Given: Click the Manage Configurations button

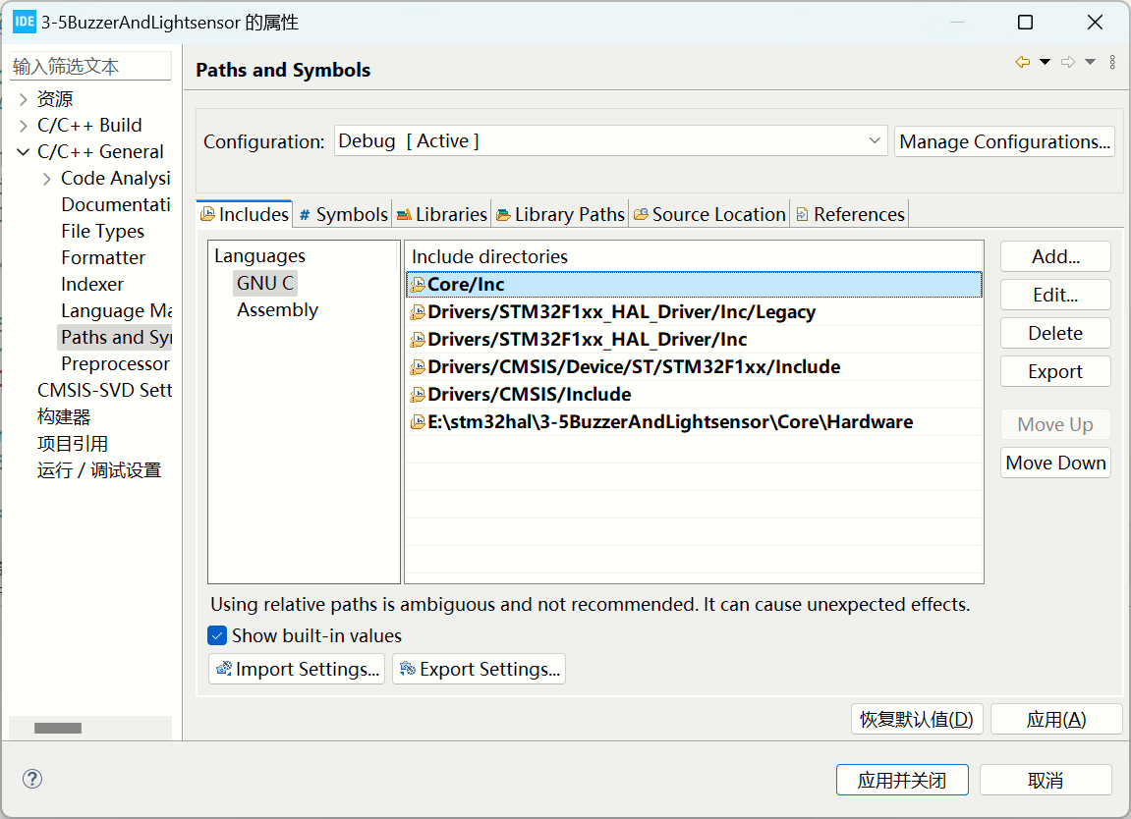Looking at the screenshot, I should pyautogui.click(x=1004, y=141).
